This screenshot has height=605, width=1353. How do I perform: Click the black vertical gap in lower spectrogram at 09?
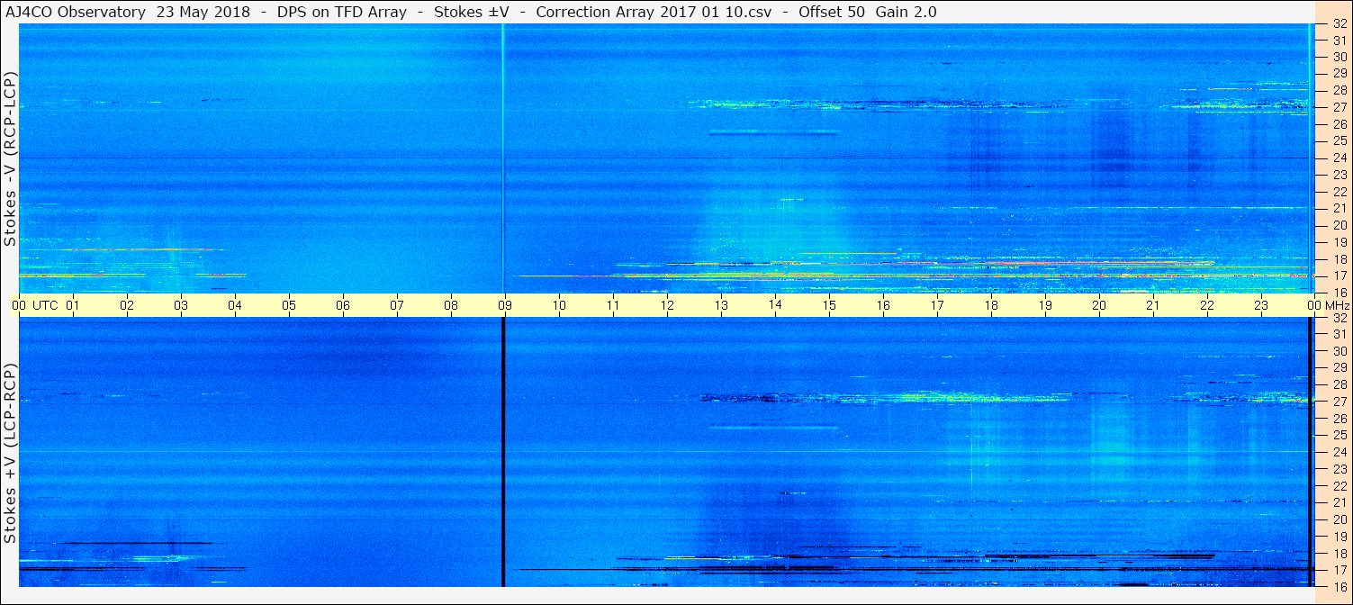coord(503,452)
